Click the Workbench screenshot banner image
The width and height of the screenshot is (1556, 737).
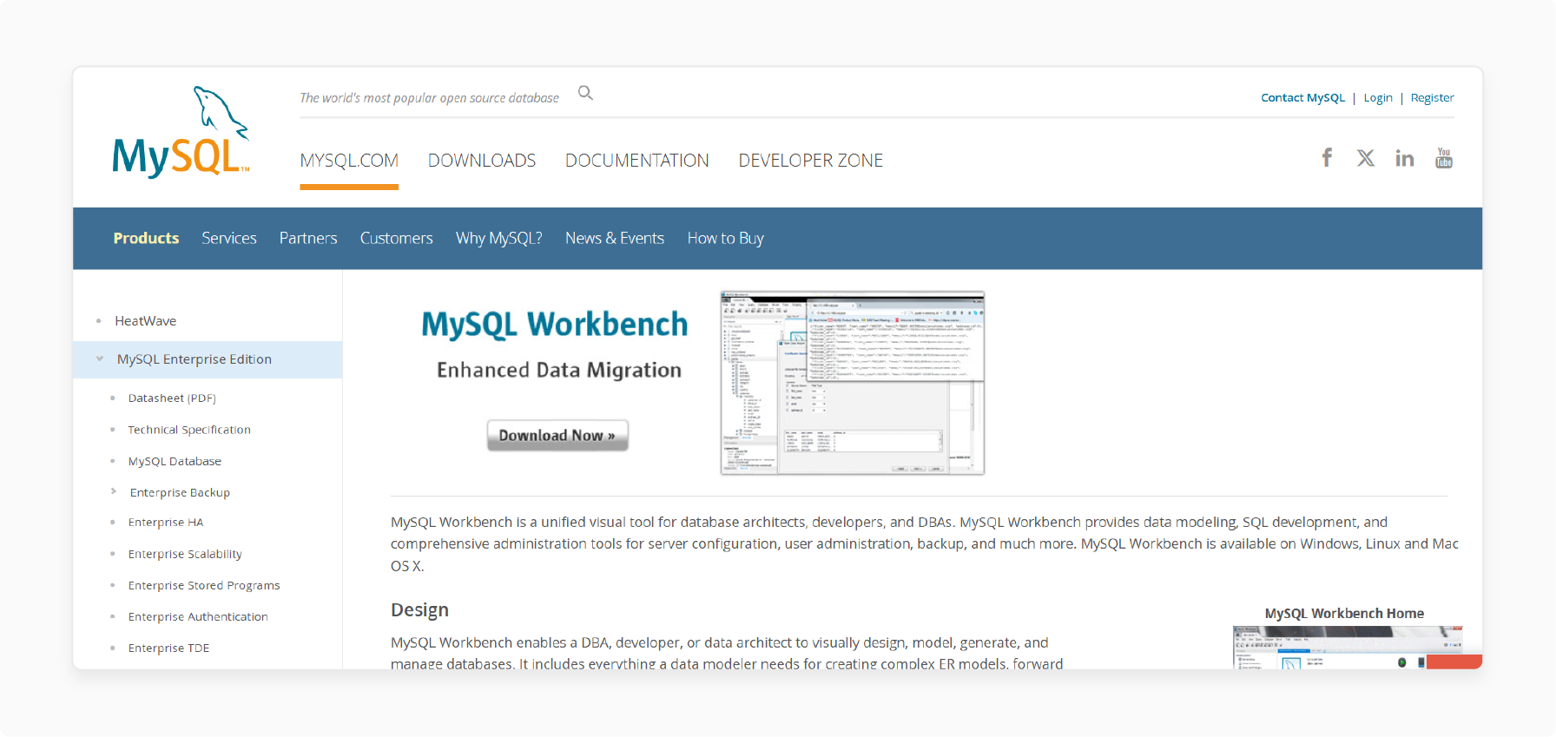click(853, 383)
